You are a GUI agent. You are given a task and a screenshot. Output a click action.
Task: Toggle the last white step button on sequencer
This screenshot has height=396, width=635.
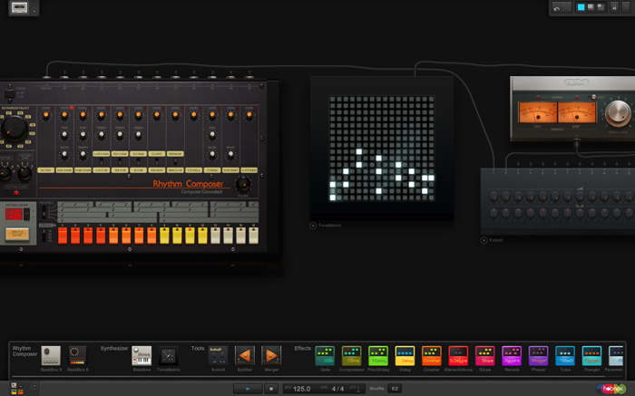point(254,235)
